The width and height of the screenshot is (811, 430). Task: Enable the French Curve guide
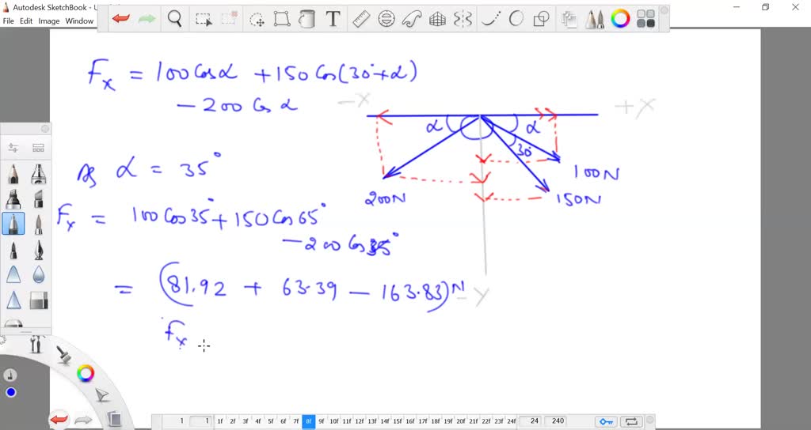pyautogui.click(x=412, y=19)
